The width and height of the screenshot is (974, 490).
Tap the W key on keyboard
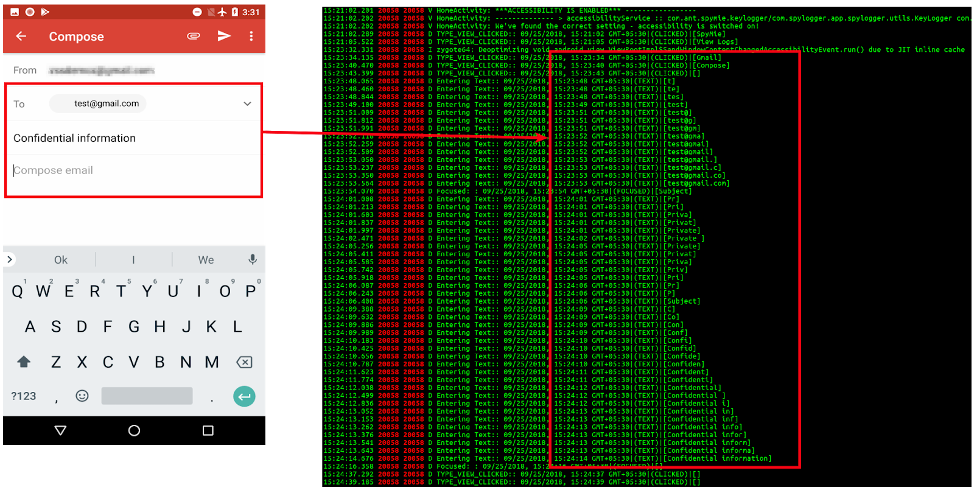coord(43,292)
